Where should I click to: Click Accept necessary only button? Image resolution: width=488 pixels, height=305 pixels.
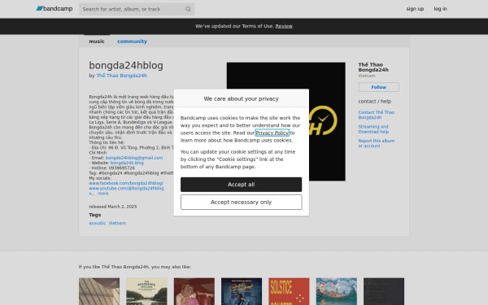pos(241,202)
